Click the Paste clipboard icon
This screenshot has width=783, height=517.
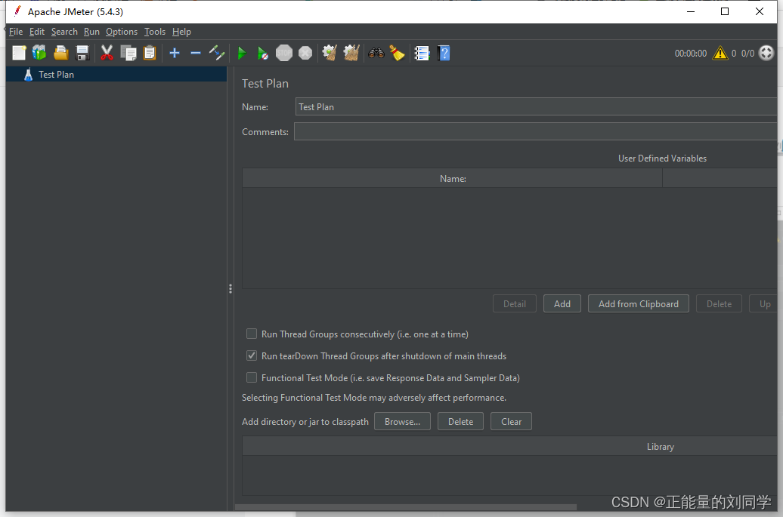(150, 53)
